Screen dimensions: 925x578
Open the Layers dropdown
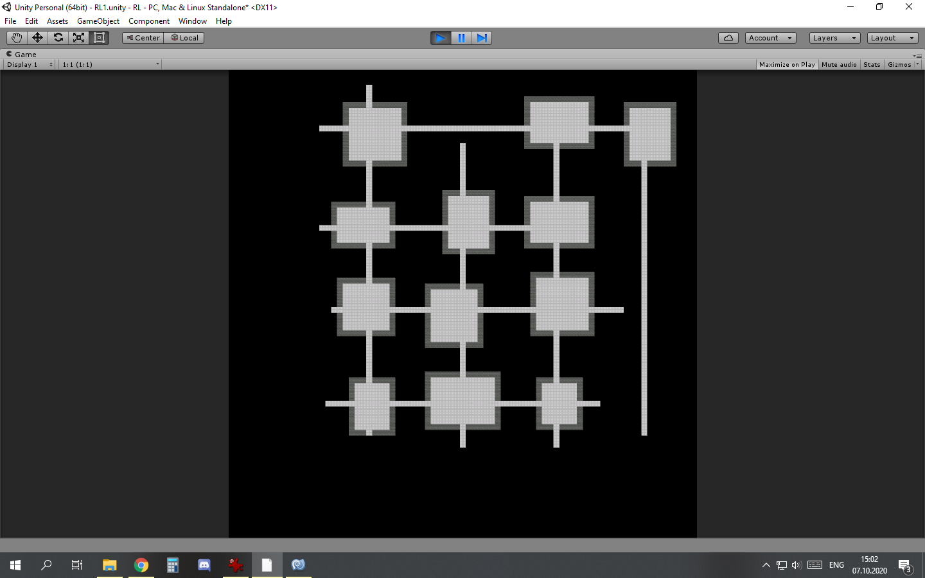pos(835,38)
